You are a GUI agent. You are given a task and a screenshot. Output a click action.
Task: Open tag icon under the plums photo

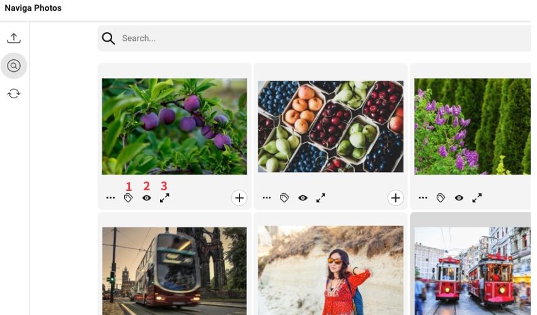click(129, 198)
